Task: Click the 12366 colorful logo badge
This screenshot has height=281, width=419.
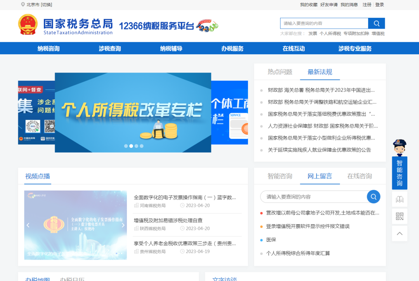Action: coord(207,26)
